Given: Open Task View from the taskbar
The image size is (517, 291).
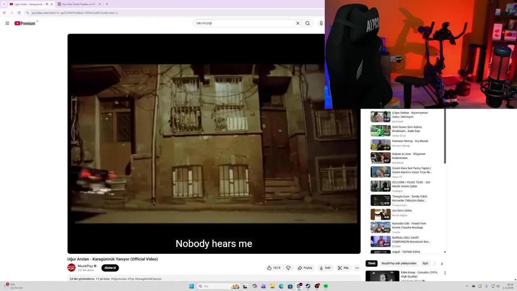Looking at the screenshot, I should (x=245, y=286).
